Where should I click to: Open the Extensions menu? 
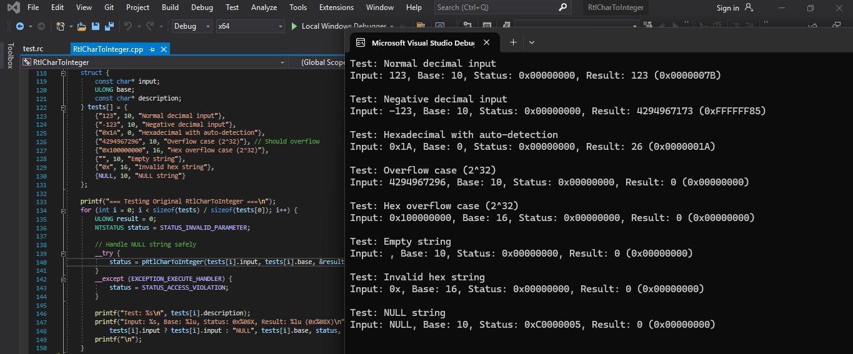point(336,7)
